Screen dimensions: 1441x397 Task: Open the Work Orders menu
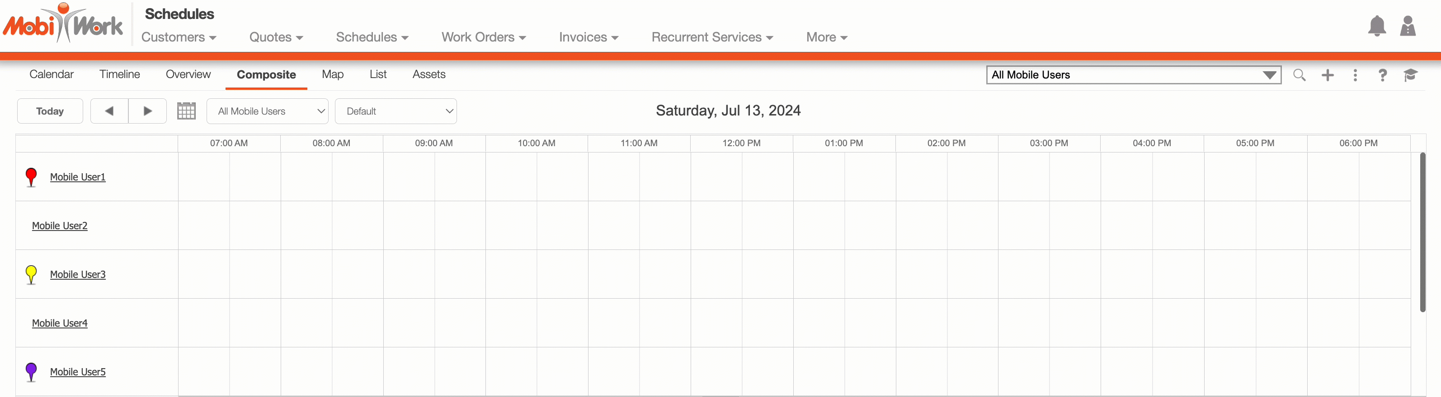point(483,37)
